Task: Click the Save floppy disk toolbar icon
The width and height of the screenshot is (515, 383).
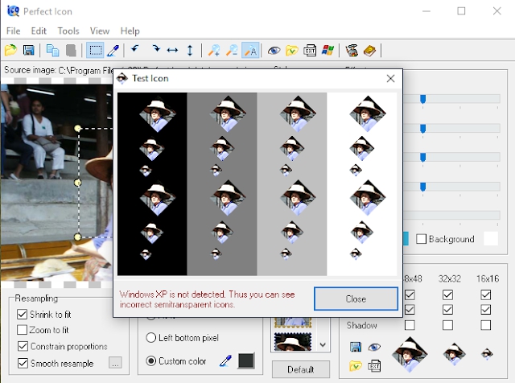Action: pyautogui.click(x=29, y=50)
